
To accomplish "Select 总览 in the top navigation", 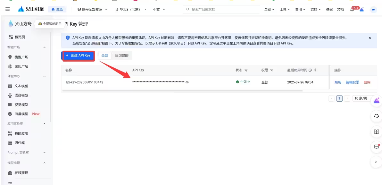I will tap(57, 9).
